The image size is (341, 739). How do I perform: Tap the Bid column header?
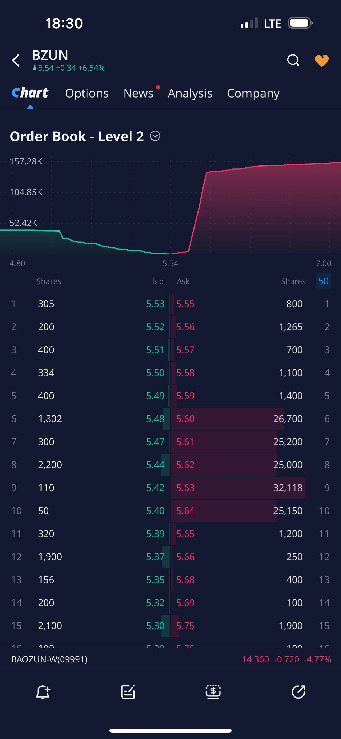[x=158, y=281]
